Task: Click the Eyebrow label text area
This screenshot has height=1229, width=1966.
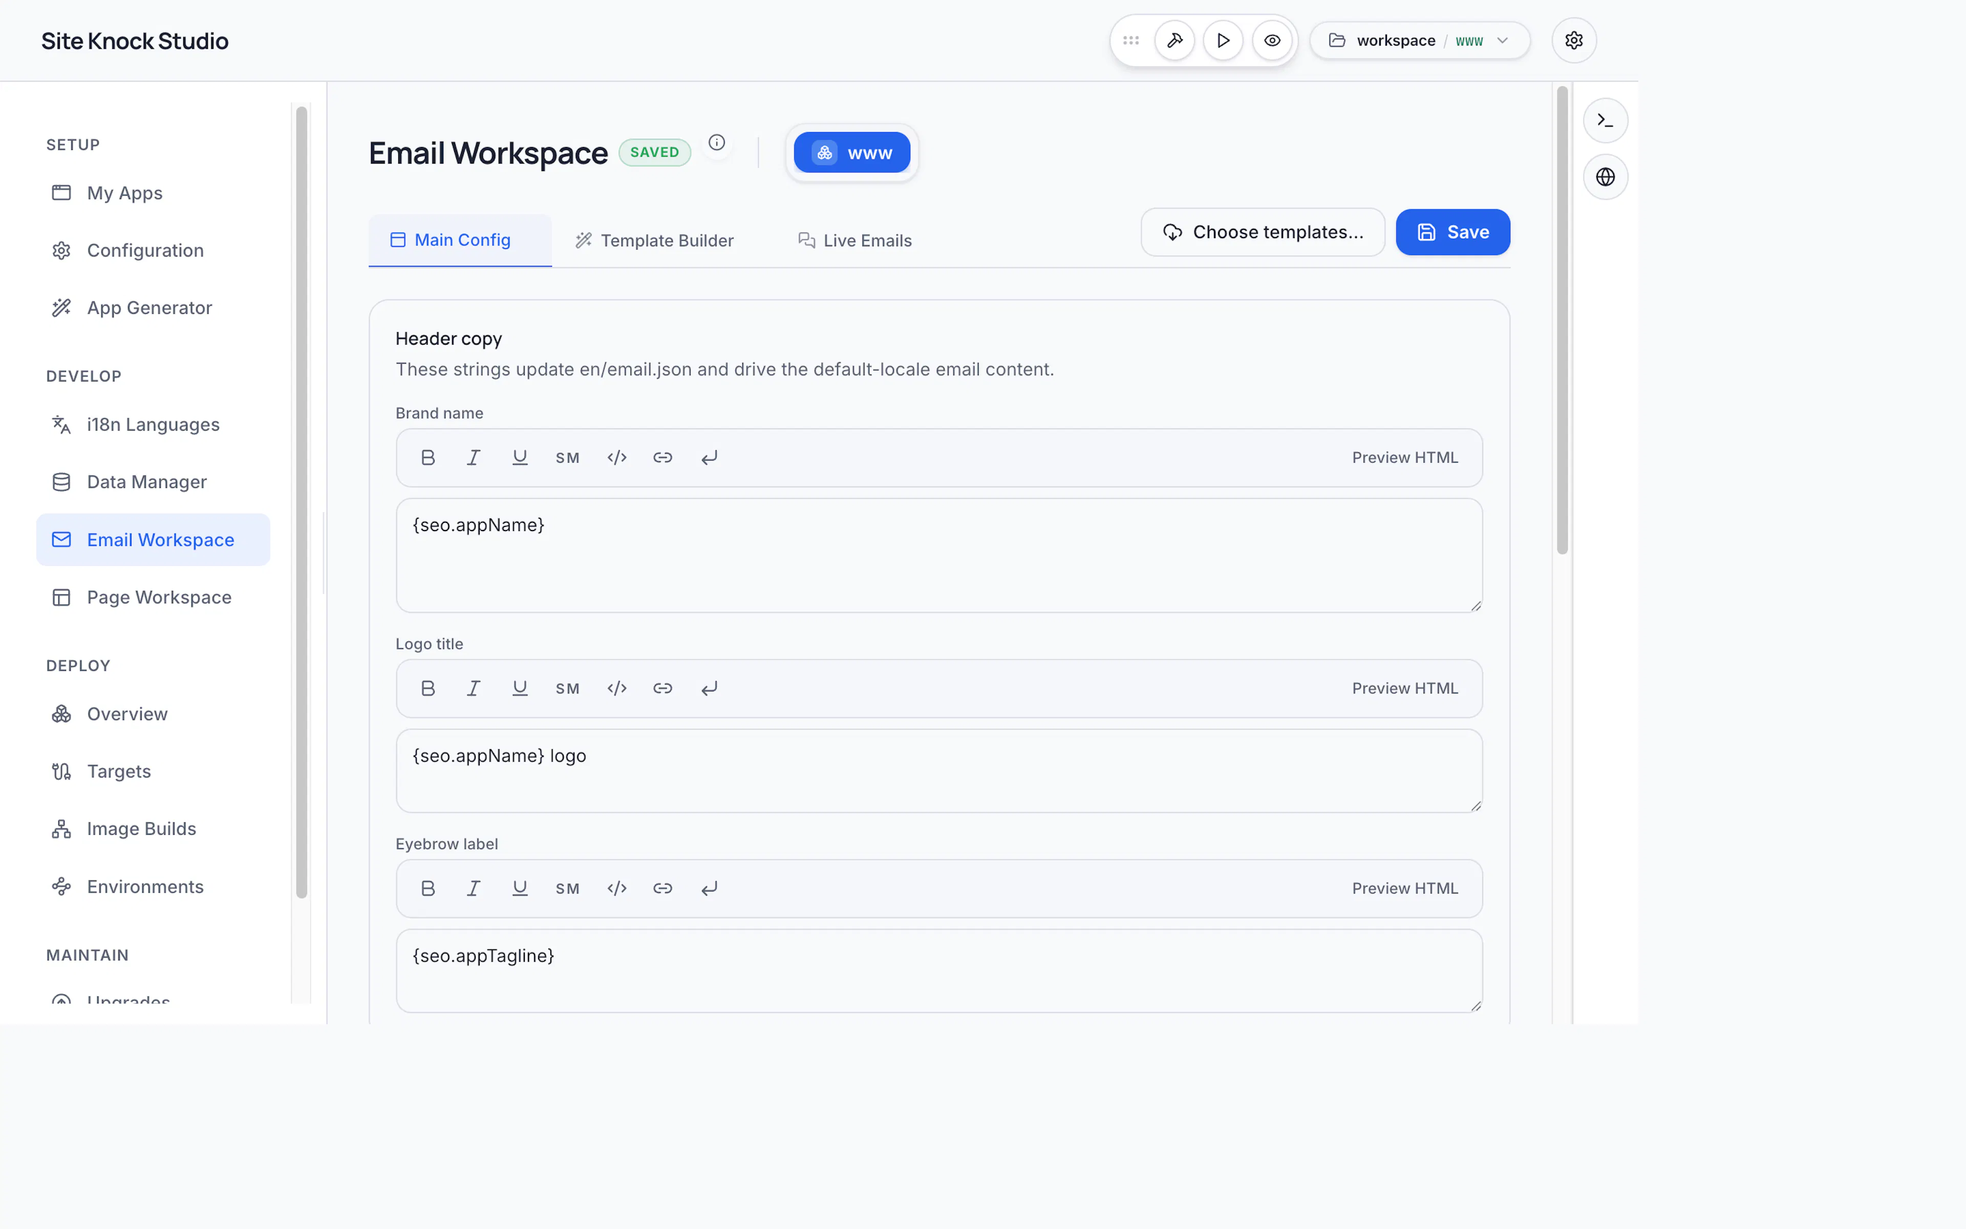Action: pyautogui.click(x=939, y=970)
